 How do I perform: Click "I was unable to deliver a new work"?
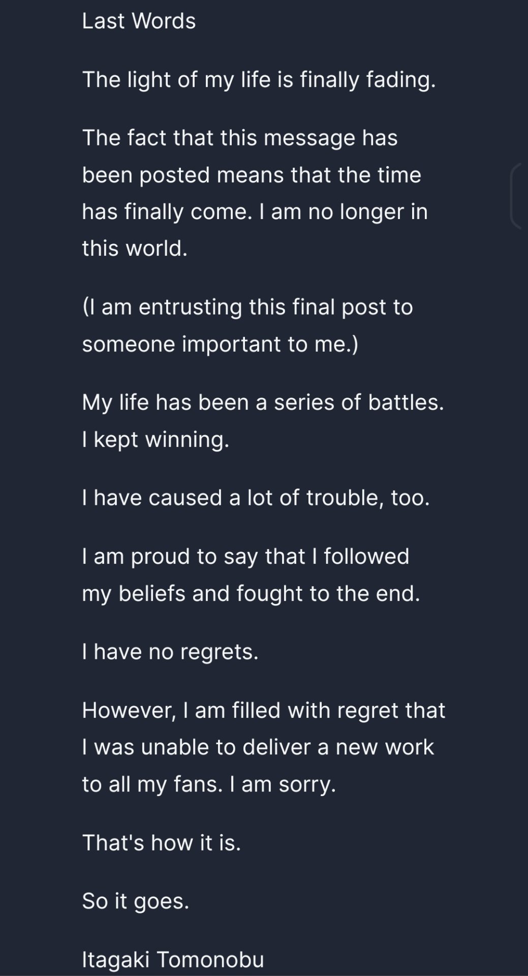point(258,748)
